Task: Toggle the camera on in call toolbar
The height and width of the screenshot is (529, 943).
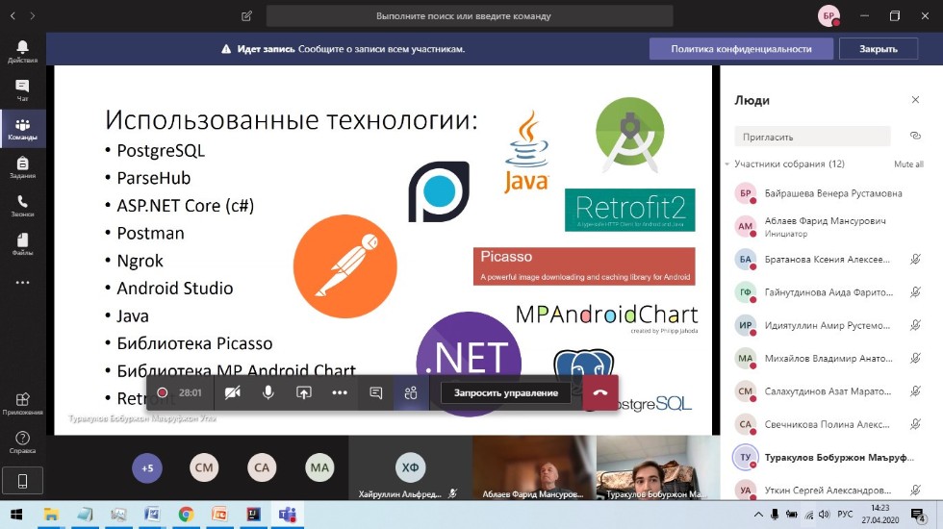Action: [232, 392]
